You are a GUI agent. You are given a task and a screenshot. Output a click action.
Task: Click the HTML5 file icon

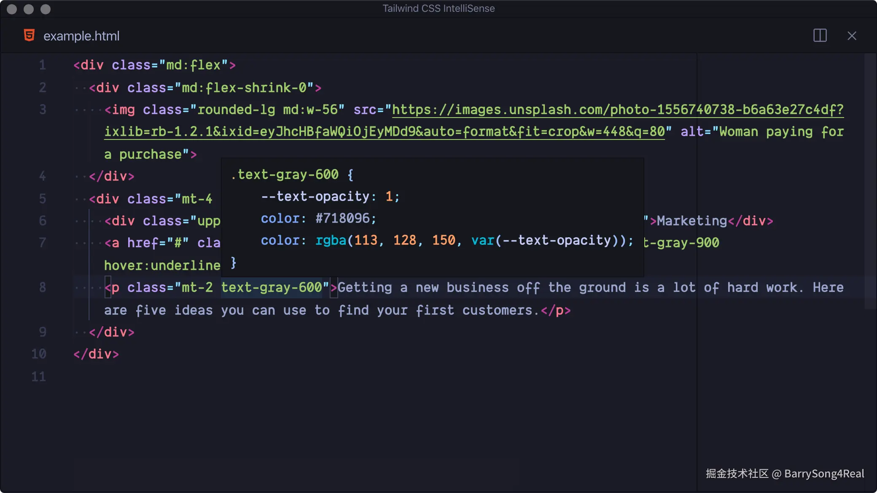pos(29,35)
